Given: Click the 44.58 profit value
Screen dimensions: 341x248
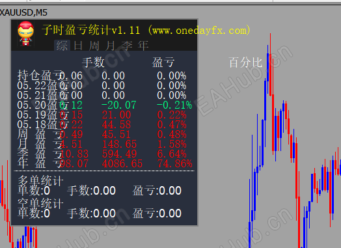Looking at the screenshot, I should (x=116, y=125).
